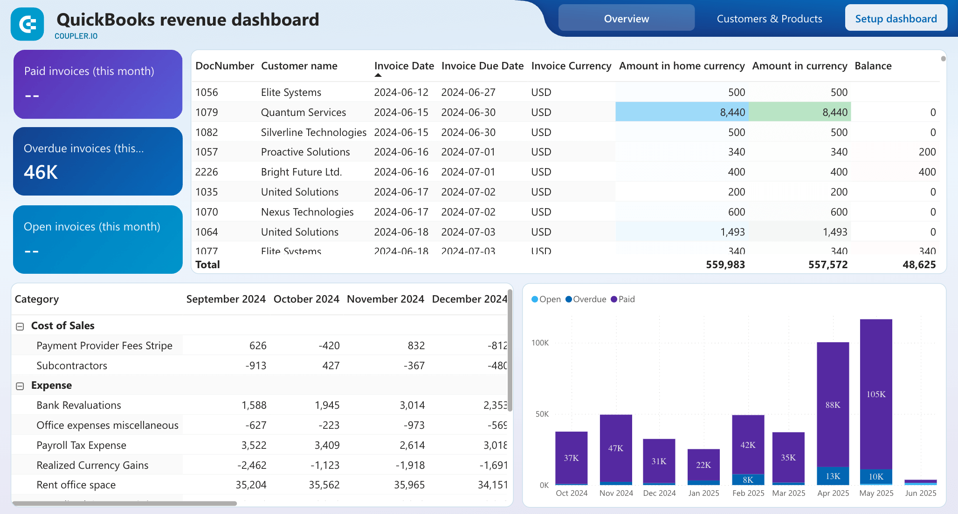
Task: Click the October 2024 column header
Action: 306,299
